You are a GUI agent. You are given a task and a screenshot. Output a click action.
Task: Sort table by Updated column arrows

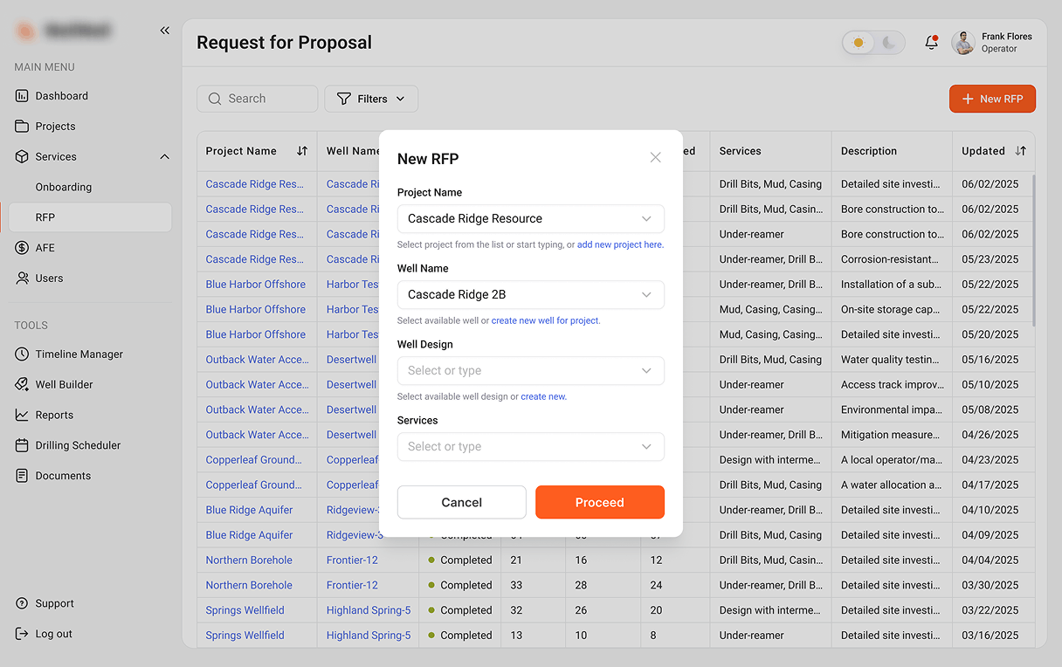click(x=1020, y=151)
